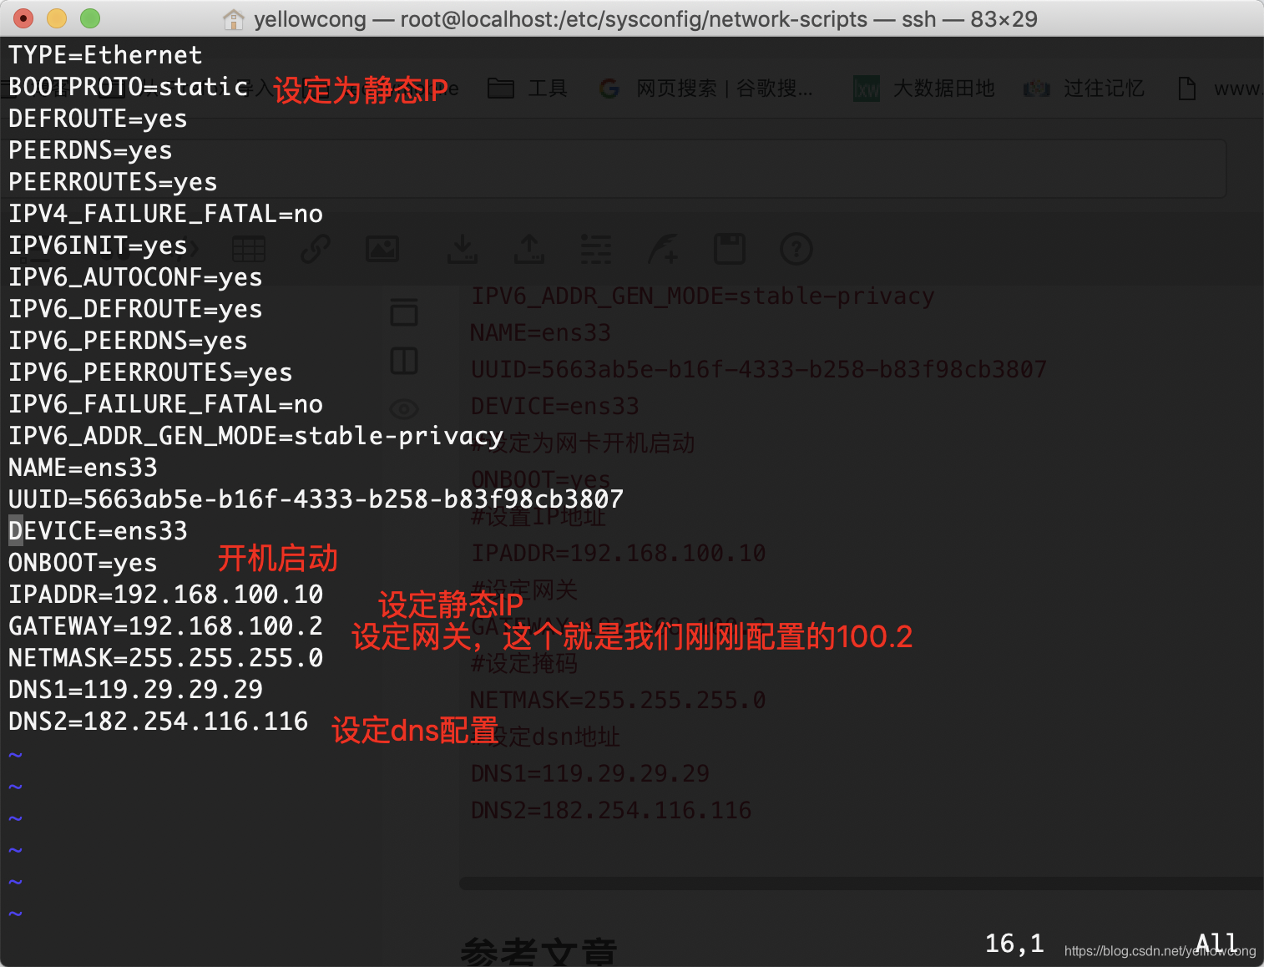This screenshot has height=967, width=1264.
Task: Click the green zoom button of terminal window
Action: pos(89,18)
